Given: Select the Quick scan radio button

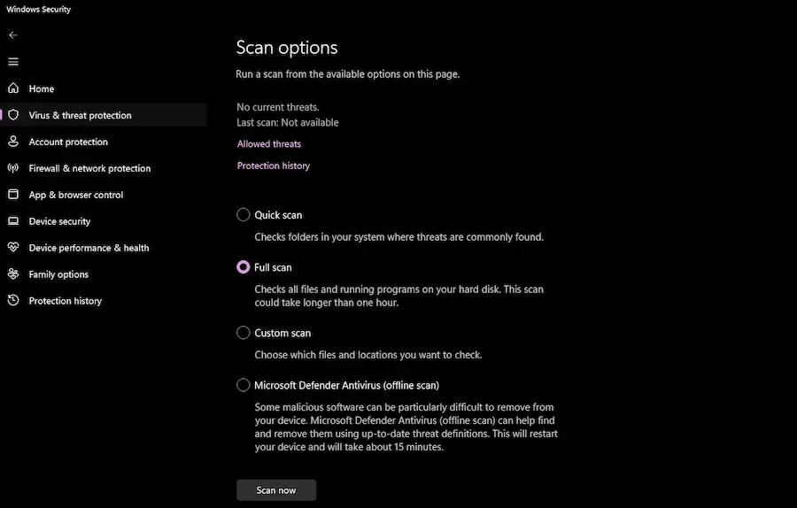Looking at the screenshot, I should [x=244, y=214].
